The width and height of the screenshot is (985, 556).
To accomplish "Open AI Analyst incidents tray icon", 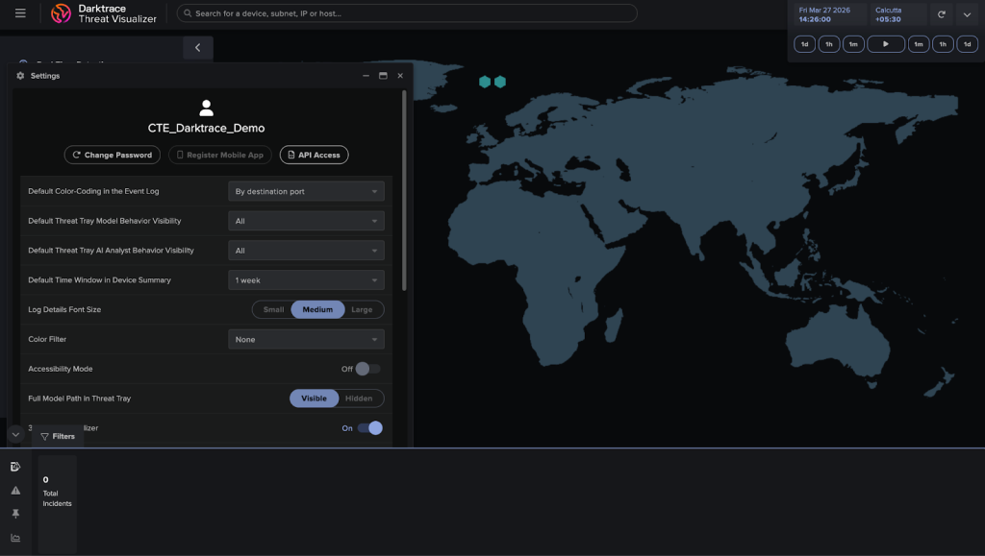I will coord(15,467).
